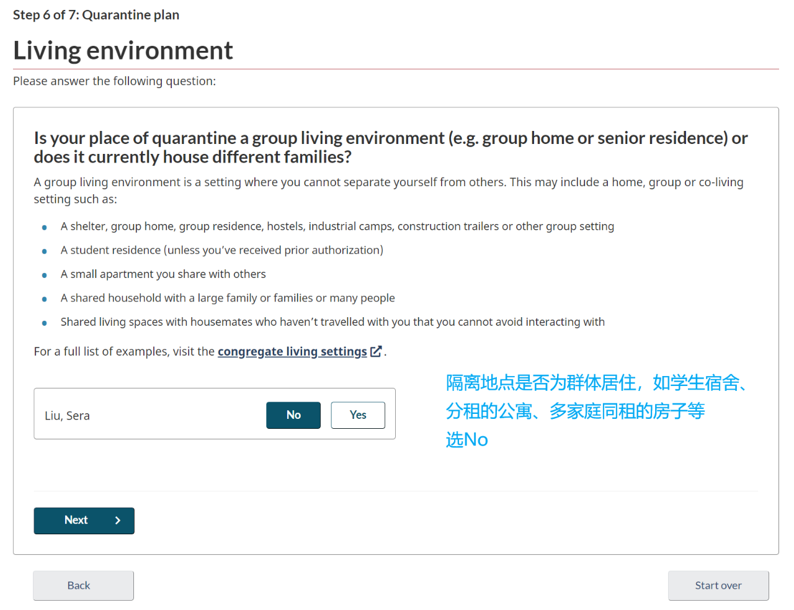Click the shelter, group home bullet text
The height and width of the screenshot is (610, 794).
point(337,227)
